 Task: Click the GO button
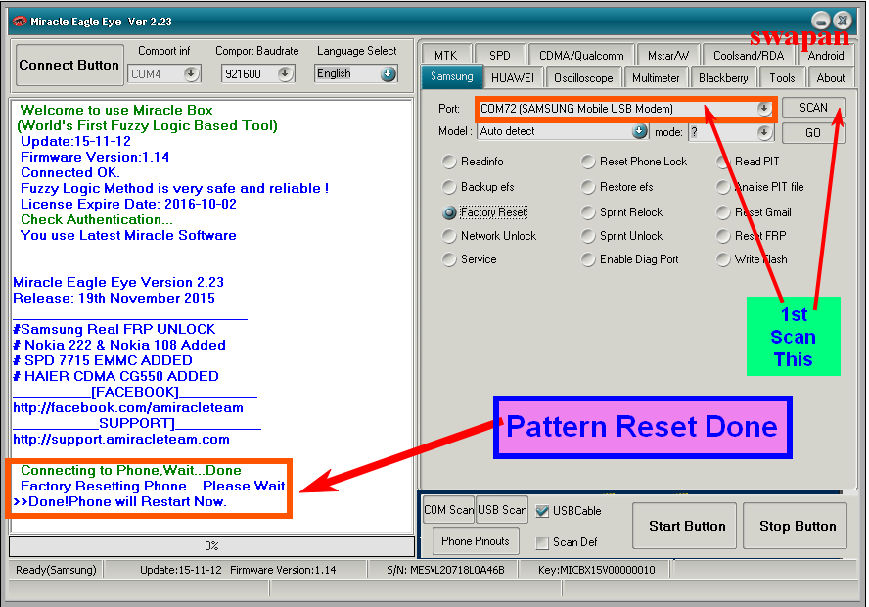pos(813,133)
